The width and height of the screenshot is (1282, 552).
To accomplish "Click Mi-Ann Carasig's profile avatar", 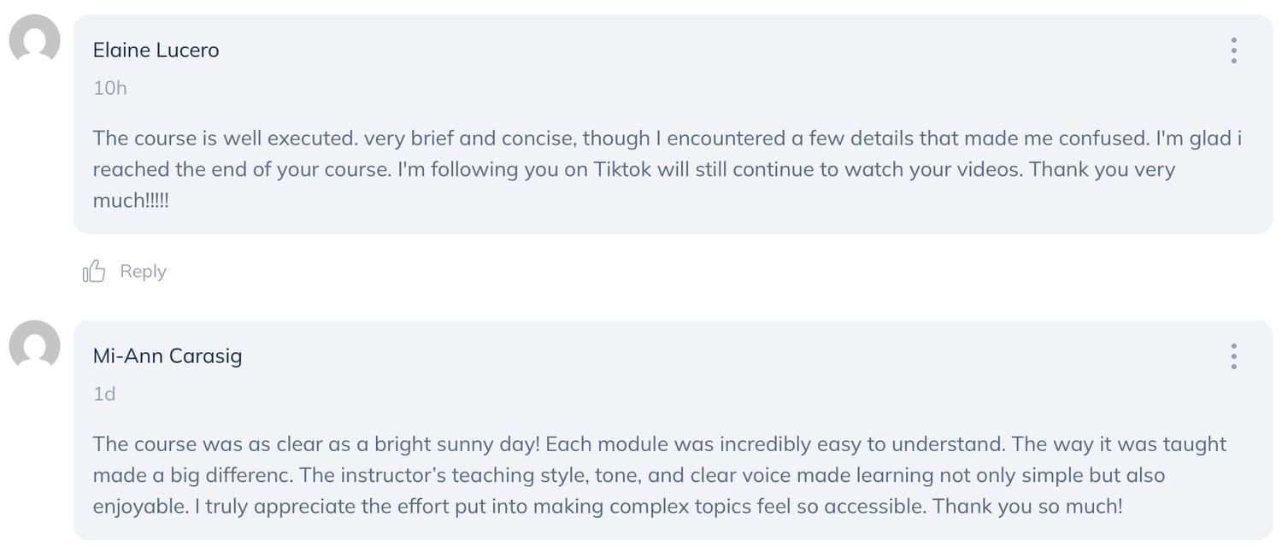I will (x=34, y=346).
